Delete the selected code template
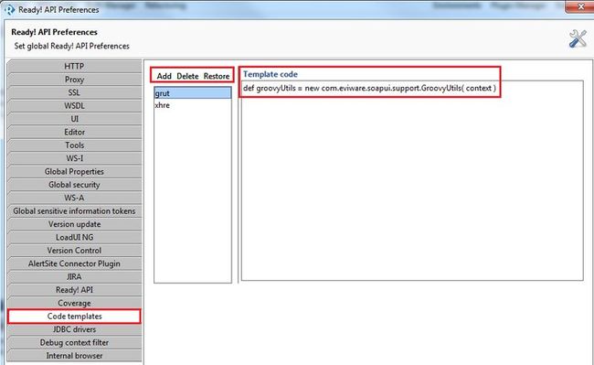Image resolution: width=594 pixels, height=365 pixels. pos(187,76)
